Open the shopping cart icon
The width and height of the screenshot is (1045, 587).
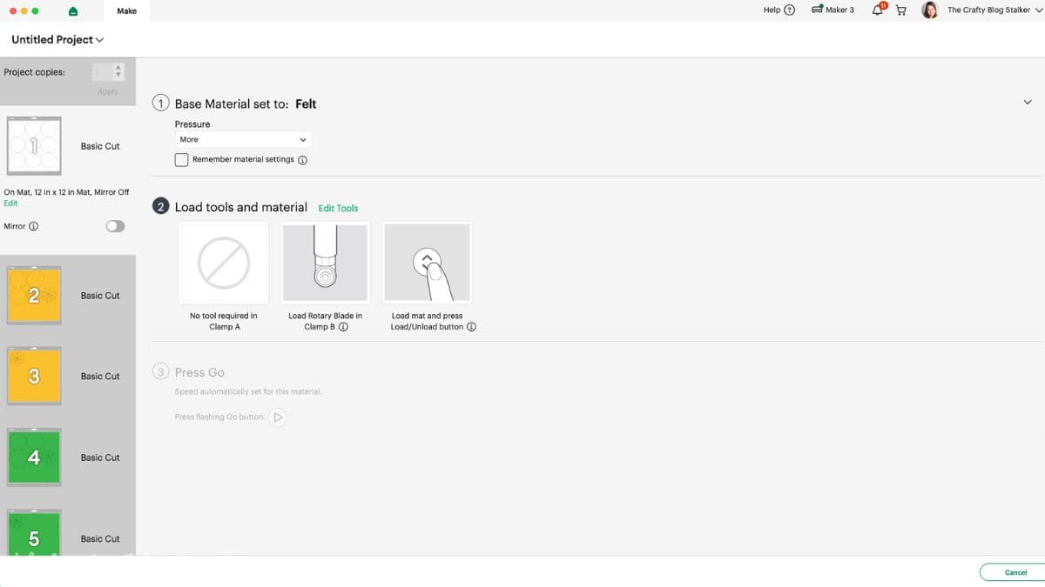pos(901,10)
